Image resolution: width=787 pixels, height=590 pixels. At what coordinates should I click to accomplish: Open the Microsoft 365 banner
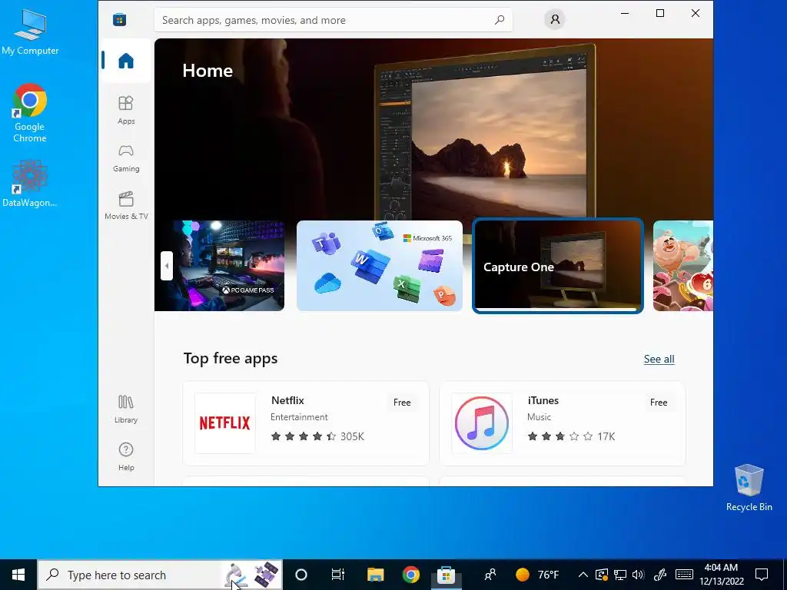pyautogui.click(x=380, y=266)
